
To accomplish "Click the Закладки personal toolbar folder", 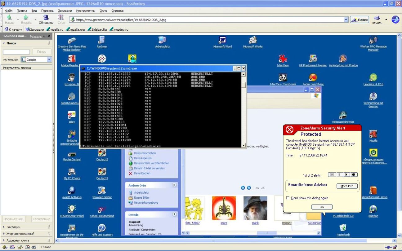I will 35,29.
